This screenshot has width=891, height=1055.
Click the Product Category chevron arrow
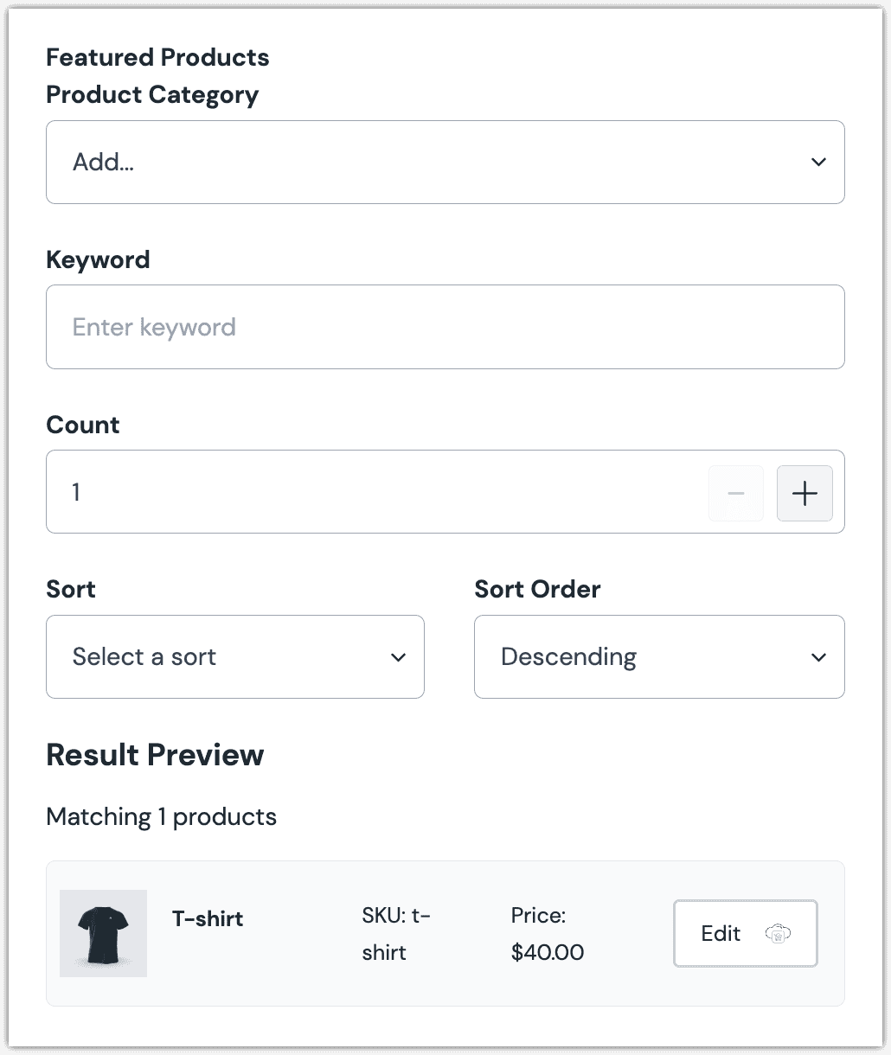[819, 162]
